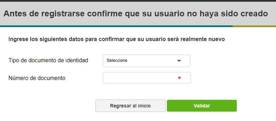Click the gray header banner background
Viewport: 276px width, 121px height.
[138, 22]
